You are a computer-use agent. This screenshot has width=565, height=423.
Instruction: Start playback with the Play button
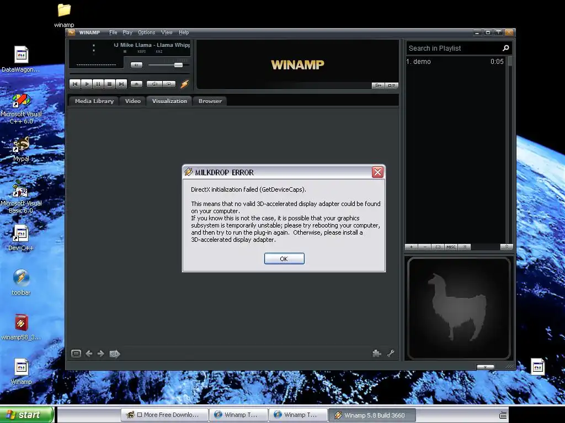click(87, 84)
